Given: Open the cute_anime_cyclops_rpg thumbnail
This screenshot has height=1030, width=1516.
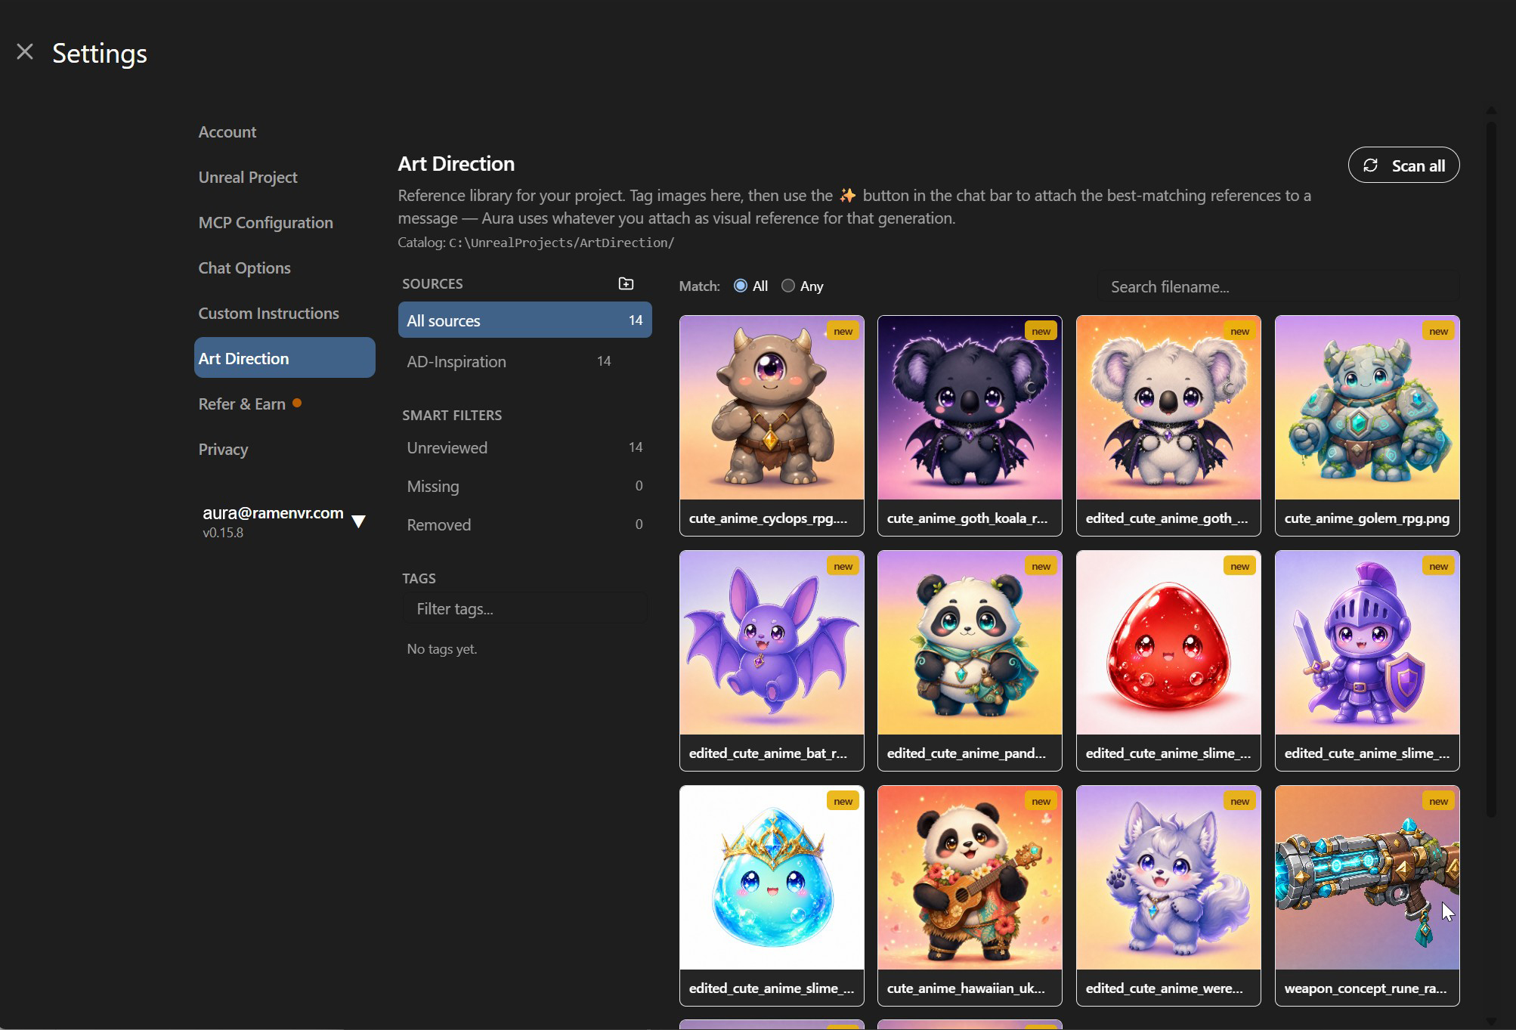Looking at the screenshot, I should point(772,425).
